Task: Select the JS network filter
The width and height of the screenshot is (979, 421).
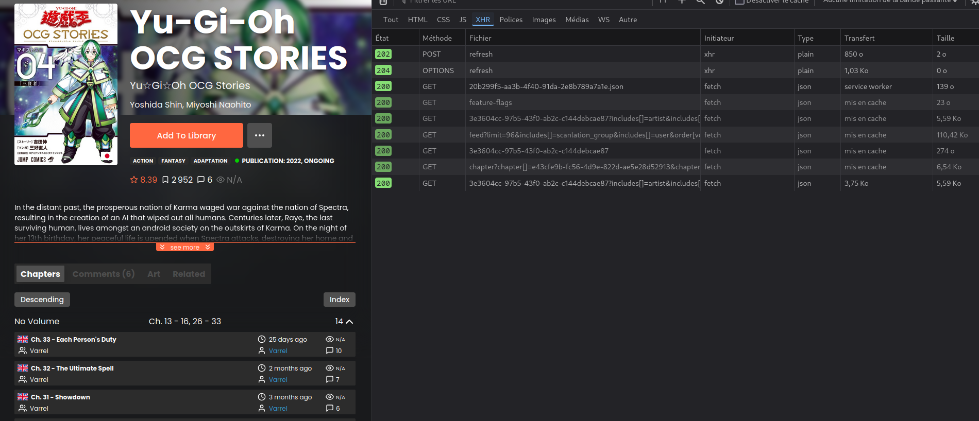Action: 463,20
